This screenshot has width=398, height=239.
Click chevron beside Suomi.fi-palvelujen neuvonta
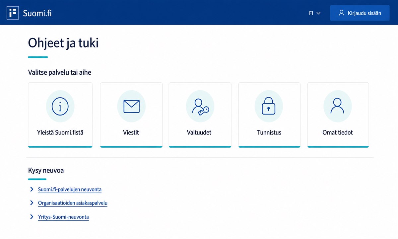[32, 189]
